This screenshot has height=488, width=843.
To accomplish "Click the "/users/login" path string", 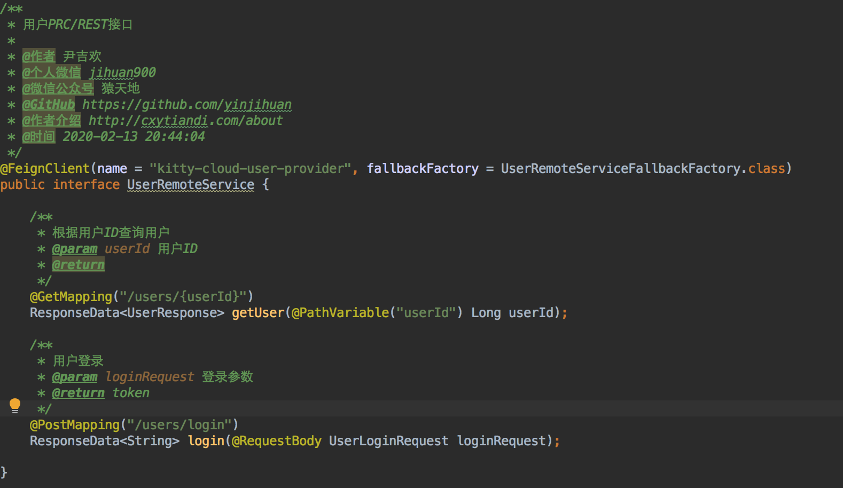I will [179, 425].
